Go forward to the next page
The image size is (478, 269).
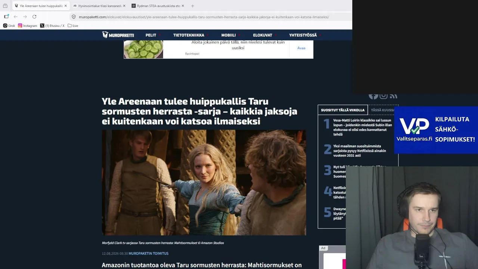coord(25,17)
